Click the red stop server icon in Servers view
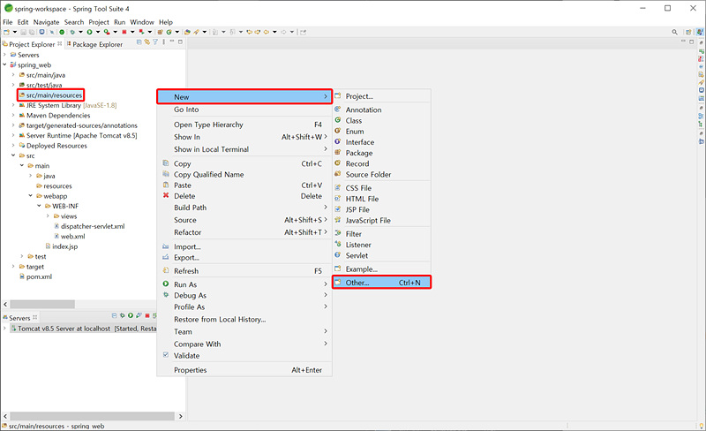This screenshot has height=431, width=706. pos(147,315)
